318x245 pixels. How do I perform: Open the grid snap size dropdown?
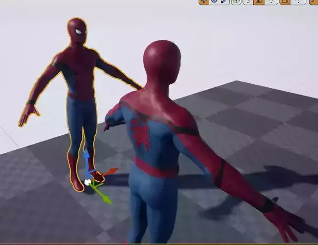[x=271, y=1]
